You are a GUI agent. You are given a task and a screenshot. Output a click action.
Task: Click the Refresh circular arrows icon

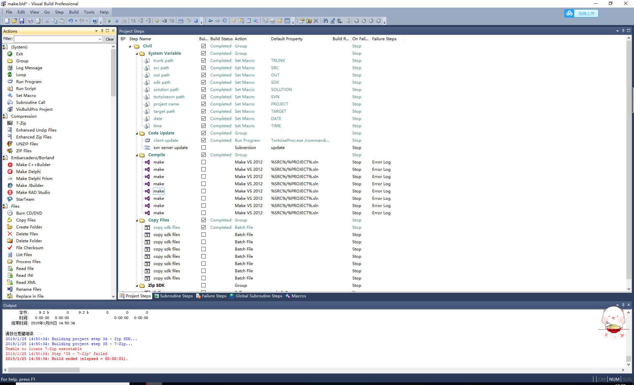tap(225, 21)
